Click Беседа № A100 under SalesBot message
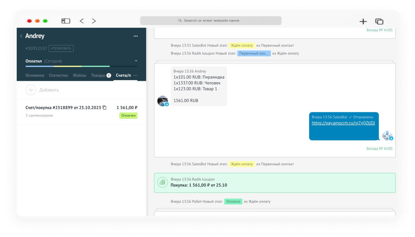This screenshot has width=415, height=237. (x=379, y=149)
